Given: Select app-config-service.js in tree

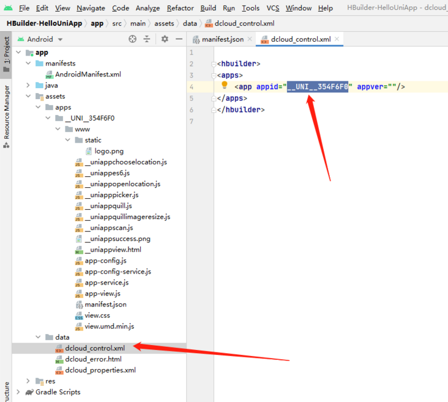Looking at the screenshot, I should [x=118, y=272].
